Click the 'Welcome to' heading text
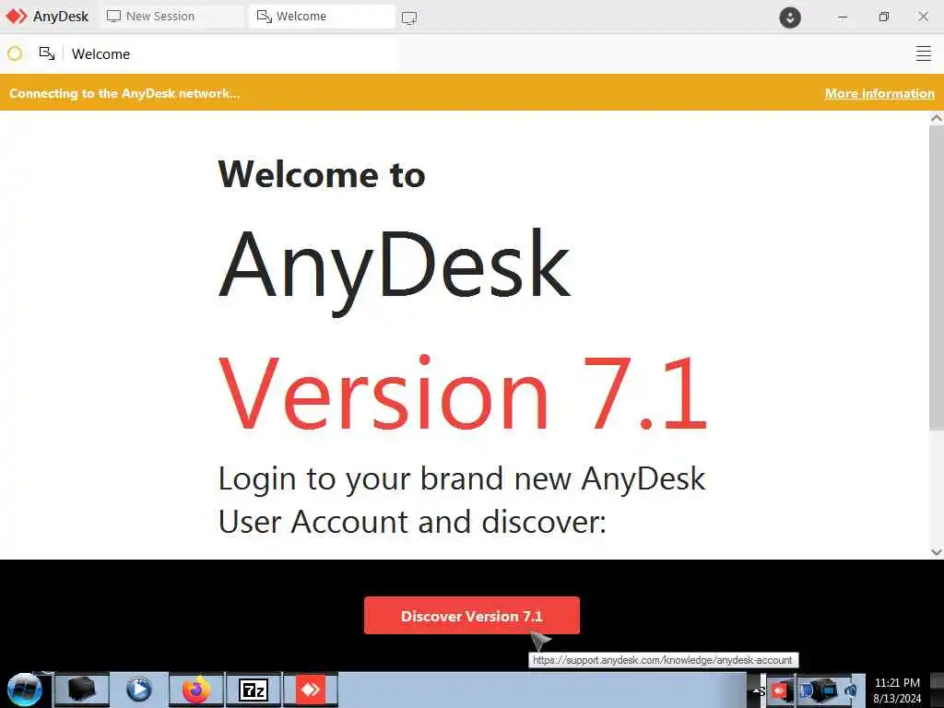944x708 pixels. tap(322, 174)
